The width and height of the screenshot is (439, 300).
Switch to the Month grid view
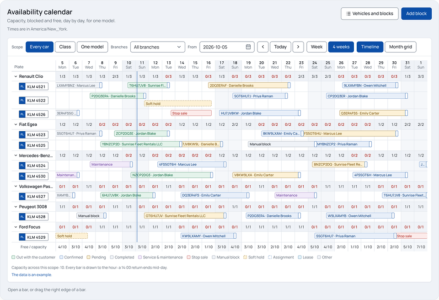coord(401,47)
